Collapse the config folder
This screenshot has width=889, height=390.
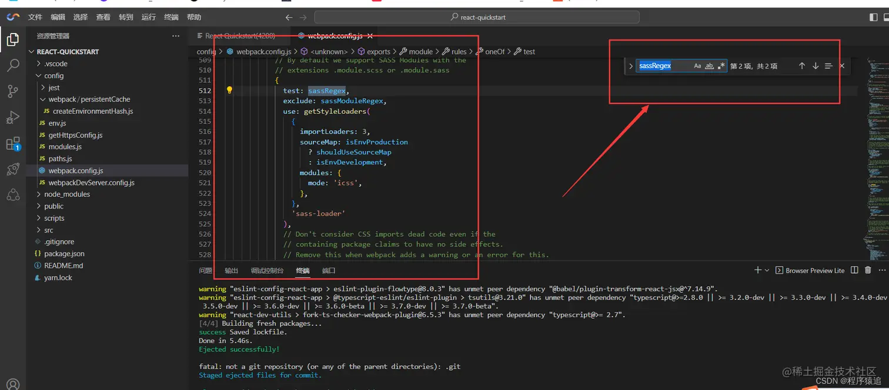[x=39, y=76]
